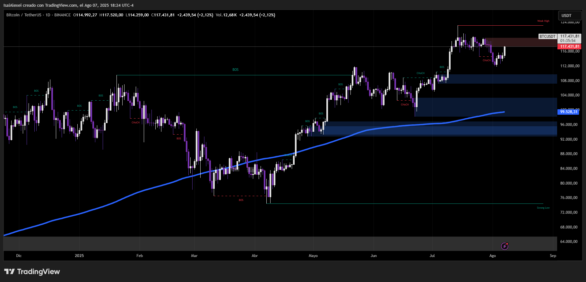This screenshot has width=586, height=282.
Task: Click the 01:35:54 candle countdown timer
Action: point(568,41)
